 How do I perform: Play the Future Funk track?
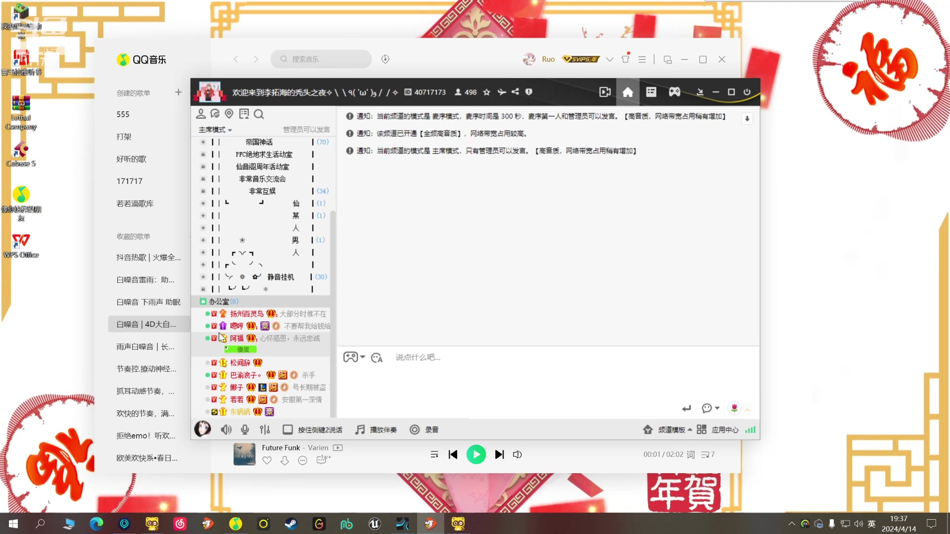476,454
